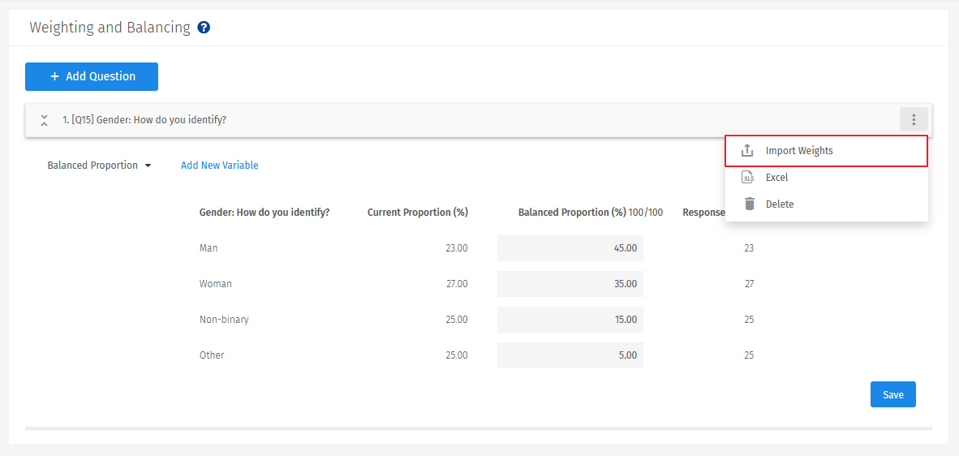This screenshot has height=456, width=959.
Task: Click the Import Weights upload icon
Action: point(748,151)
